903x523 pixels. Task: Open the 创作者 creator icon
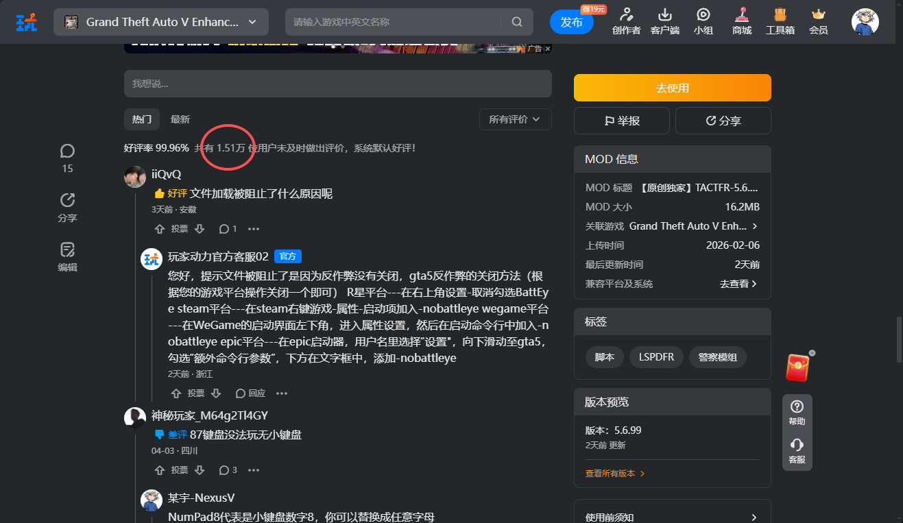click(626, 15)
